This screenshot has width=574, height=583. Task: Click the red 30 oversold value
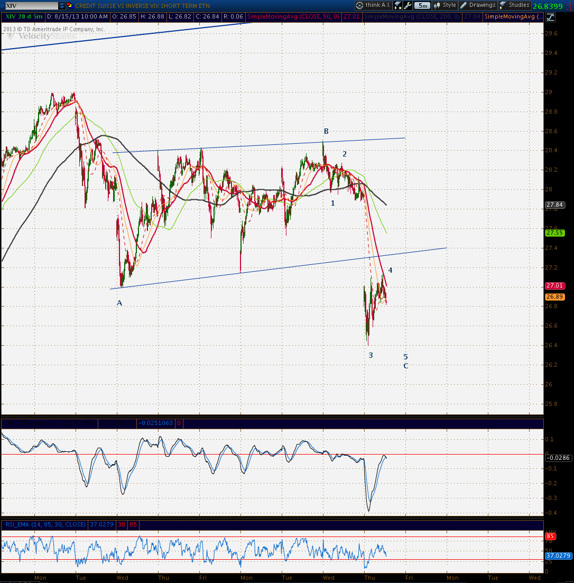(x=122, y=525)
